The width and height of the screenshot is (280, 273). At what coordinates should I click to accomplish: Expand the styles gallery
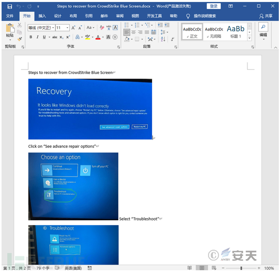click(250, 38)
